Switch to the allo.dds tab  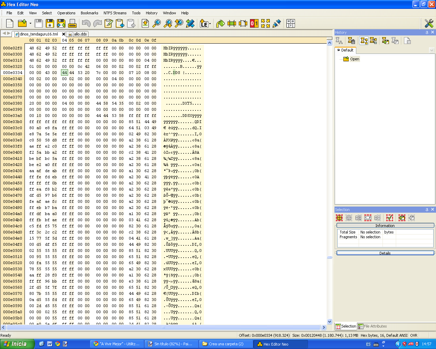coord(80,34)
